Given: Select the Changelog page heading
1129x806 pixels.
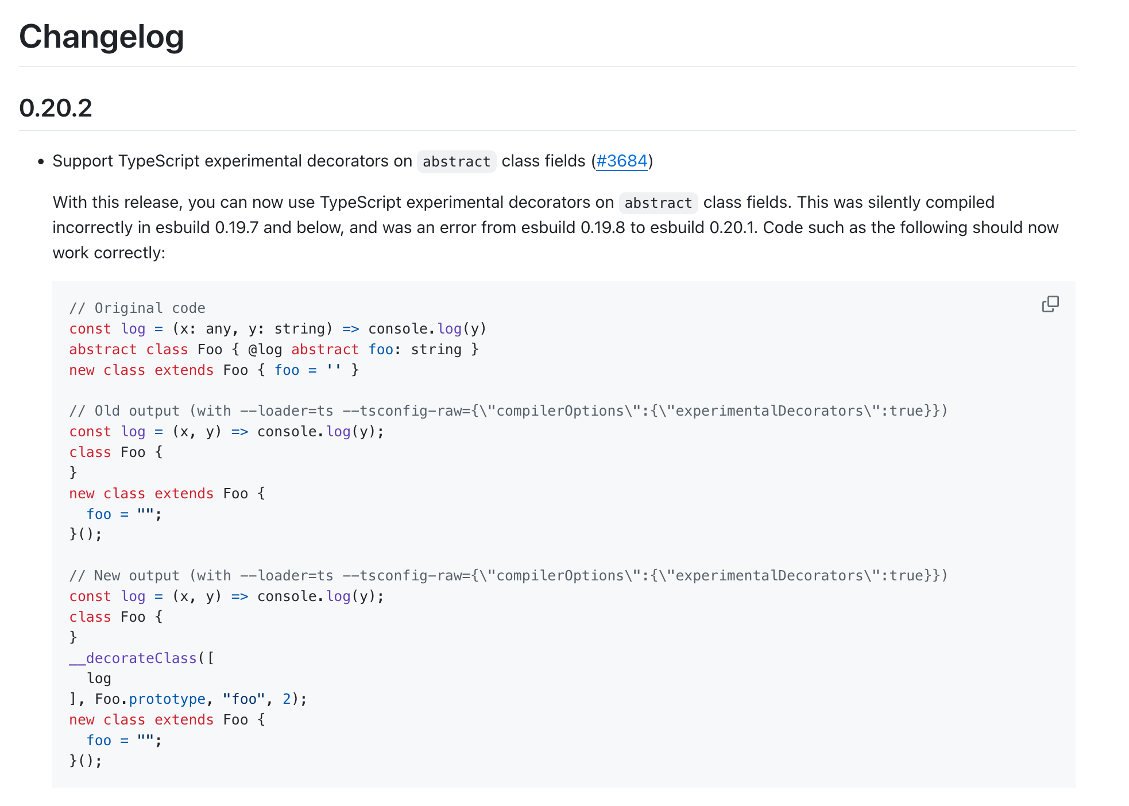Looking at the screenshot, I should click(101, 37).
